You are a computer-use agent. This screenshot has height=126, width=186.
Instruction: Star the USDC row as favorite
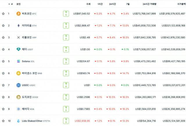click(3, 85)
